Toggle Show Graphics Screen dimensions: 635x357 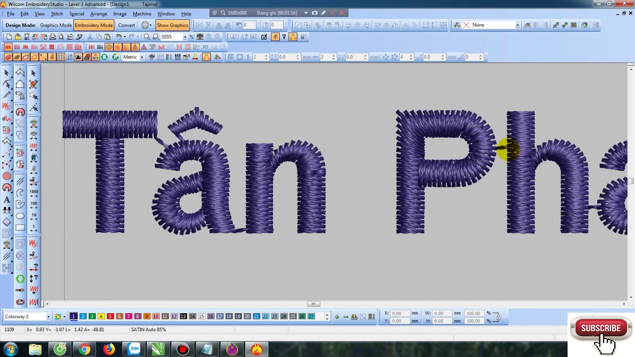(172, 25)
